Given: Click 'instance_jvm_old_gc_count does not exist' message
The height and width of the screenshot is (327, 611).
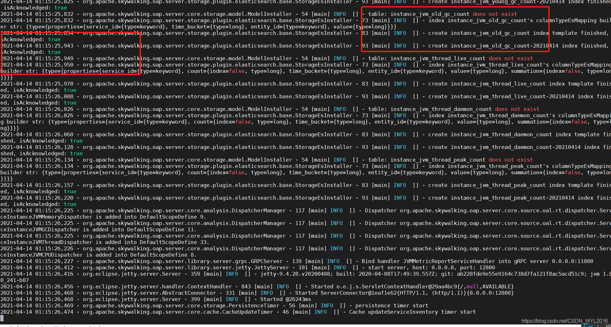Looking at the screenshot, I should [453, 14].
